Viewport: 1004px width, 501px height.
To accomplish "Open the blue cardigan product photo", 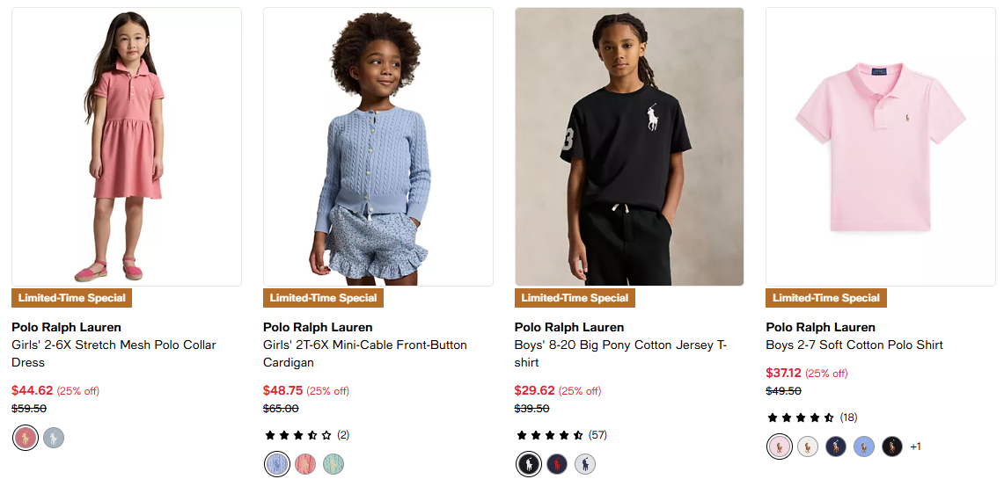I will pos(378,147).
